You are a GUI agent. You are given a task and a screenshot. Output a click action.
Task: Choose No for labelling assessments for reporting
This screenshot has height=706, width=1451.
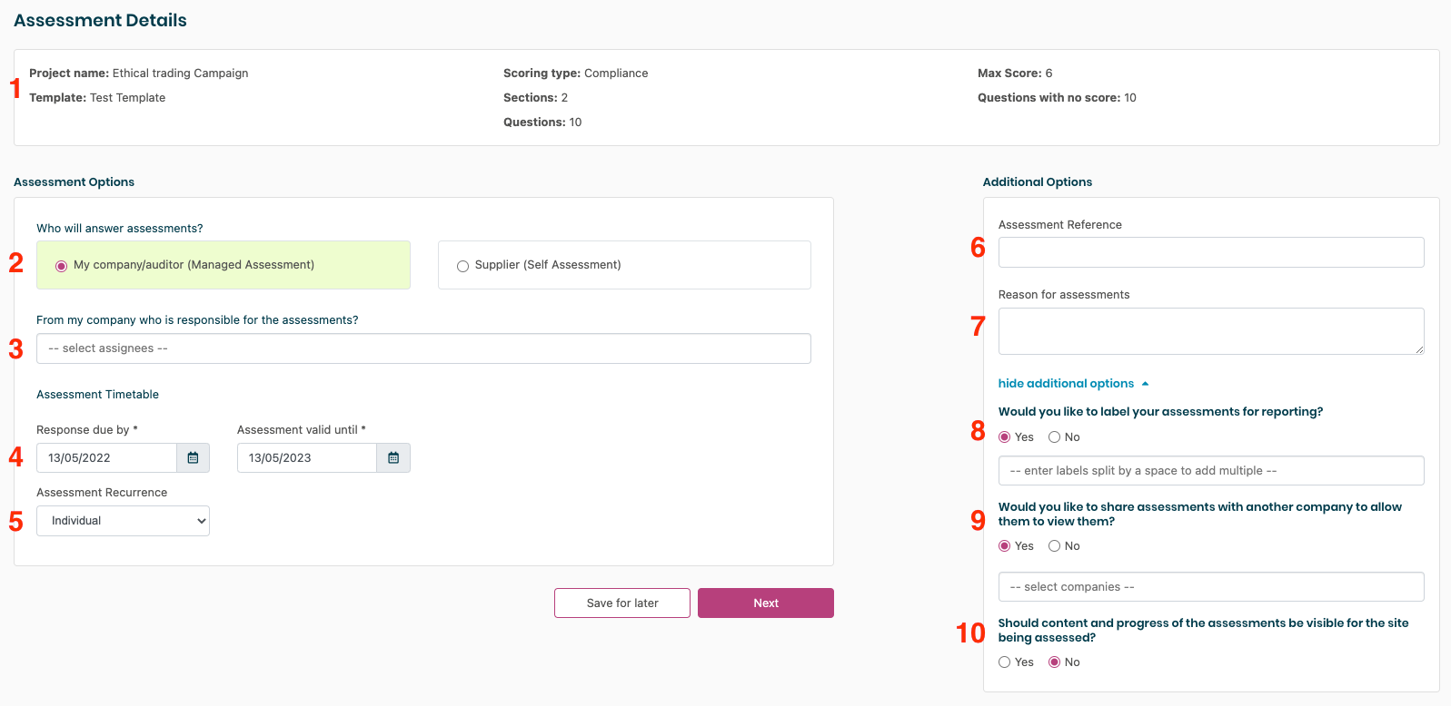click(x=1055, y=437)
